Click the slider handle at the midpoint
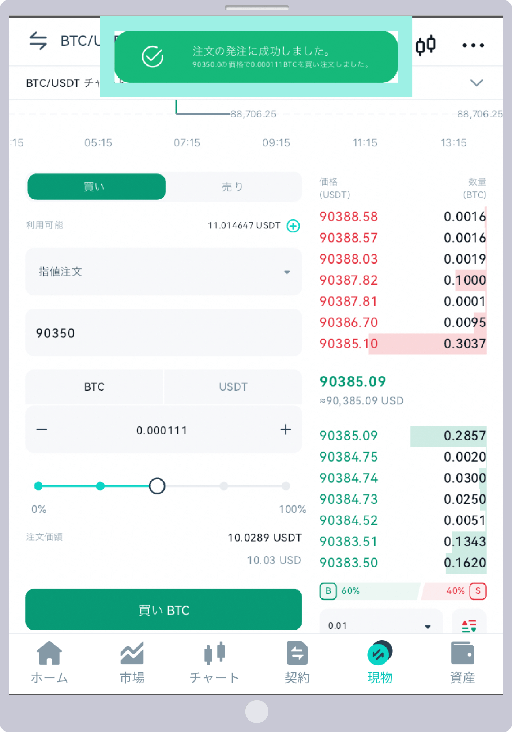This screenshot has height=732, width=512. tap(157, 486)
